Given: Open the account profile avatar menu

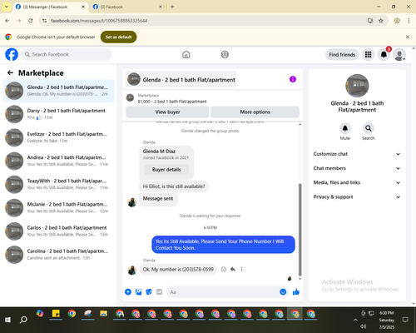Looking at the screenshot, I should coord(399,54).
